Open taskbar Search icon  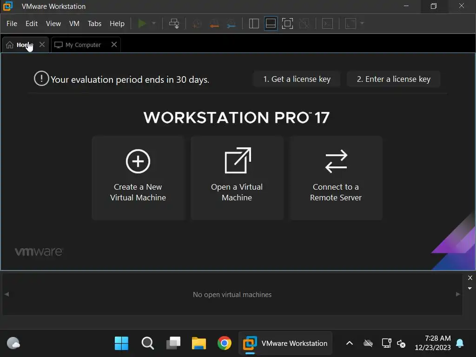147,344
